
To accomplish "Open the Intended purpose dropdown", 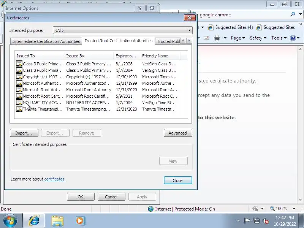I will (122, 30).
